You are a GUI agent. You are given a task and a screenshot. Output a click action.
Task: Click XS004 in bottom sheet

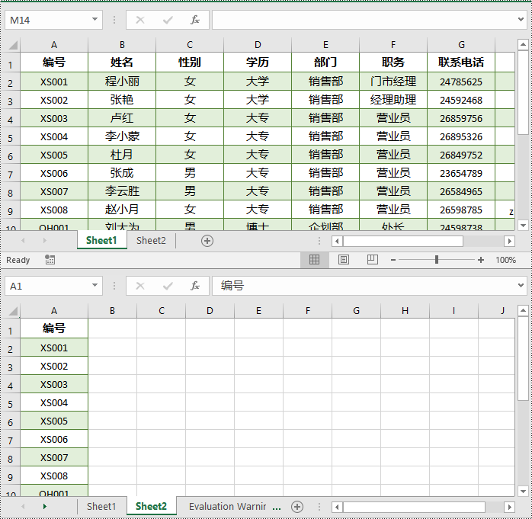click(54, 403)
